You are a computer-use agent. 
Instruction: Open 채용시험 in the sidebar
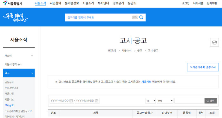point(9,94)
